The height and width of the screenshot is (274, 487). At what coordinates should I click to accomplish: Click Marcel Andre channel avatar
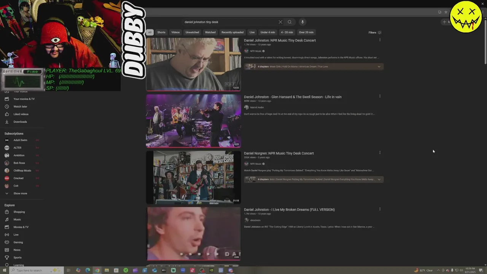click(x=246, y=107)
